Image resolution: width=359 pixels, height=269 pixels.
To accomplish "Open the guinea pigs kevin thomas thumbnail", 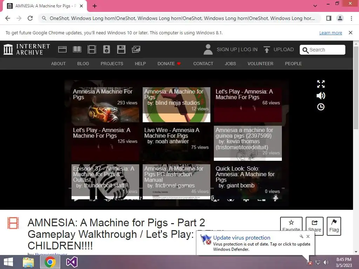I will pos(248,143).
